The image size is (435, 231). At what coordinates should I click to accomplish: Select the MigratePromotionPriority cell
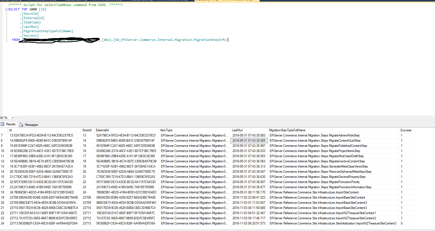333,182
